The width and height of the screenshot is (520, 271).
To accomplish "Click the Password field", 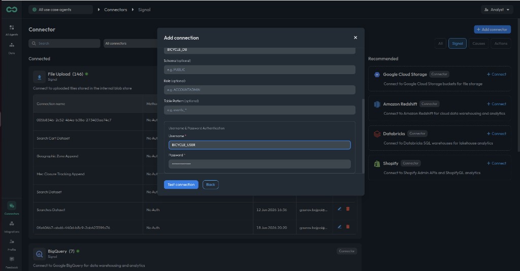I will click(259, 163).
